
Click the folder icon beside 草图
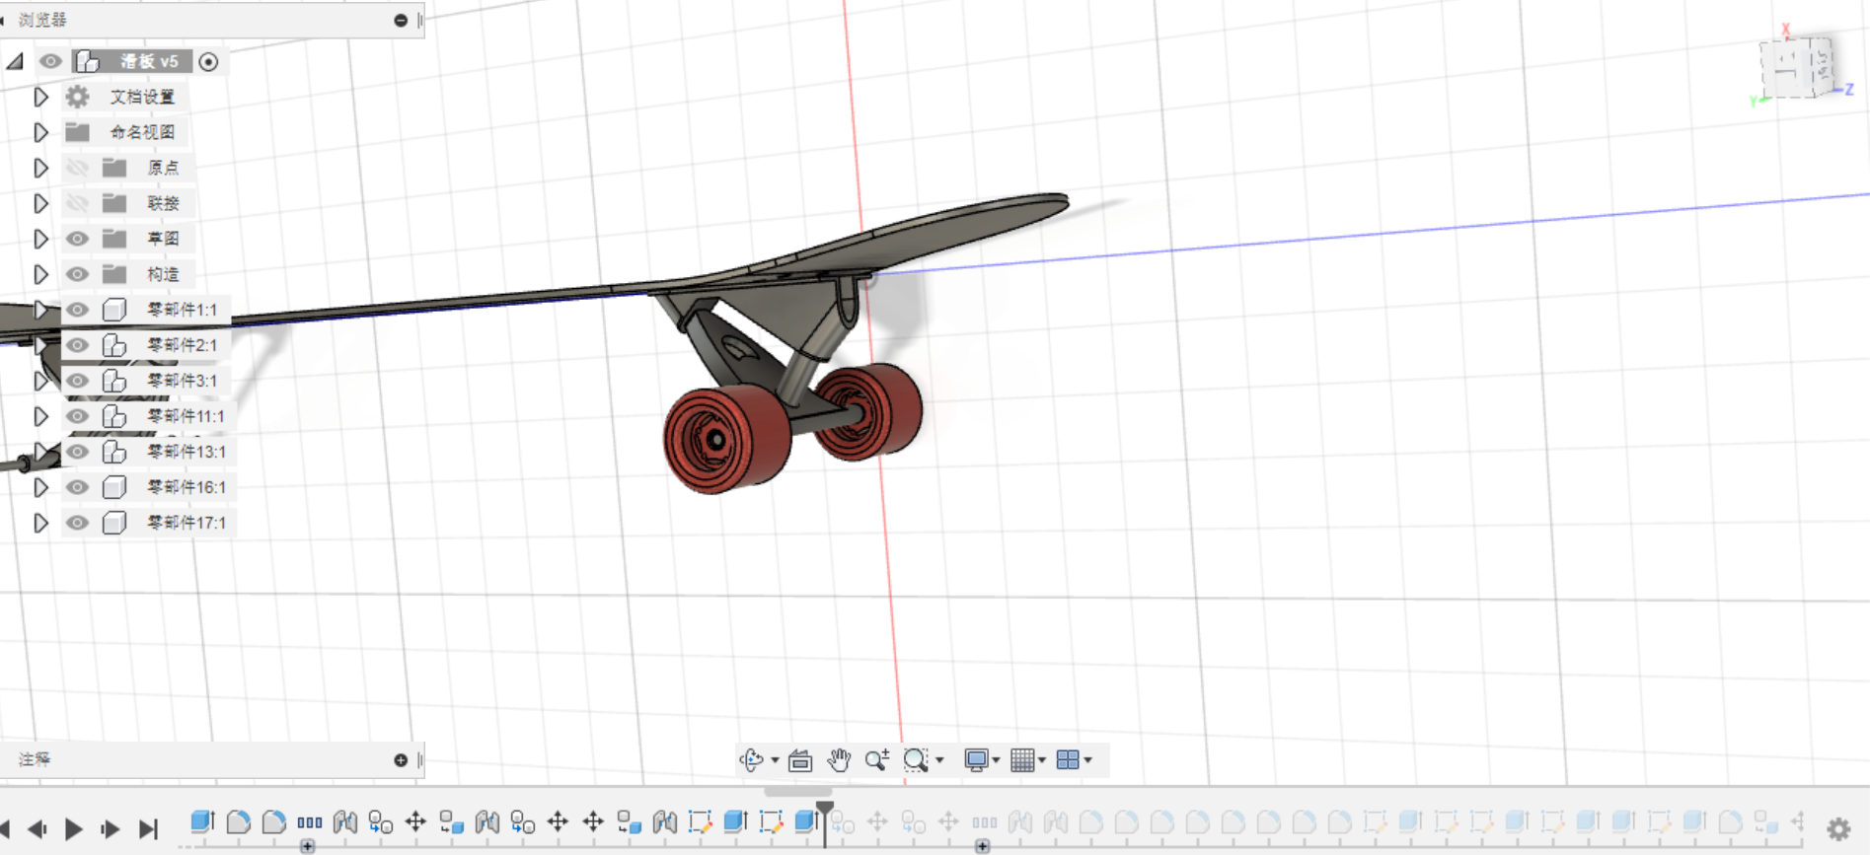pos(114,239)
